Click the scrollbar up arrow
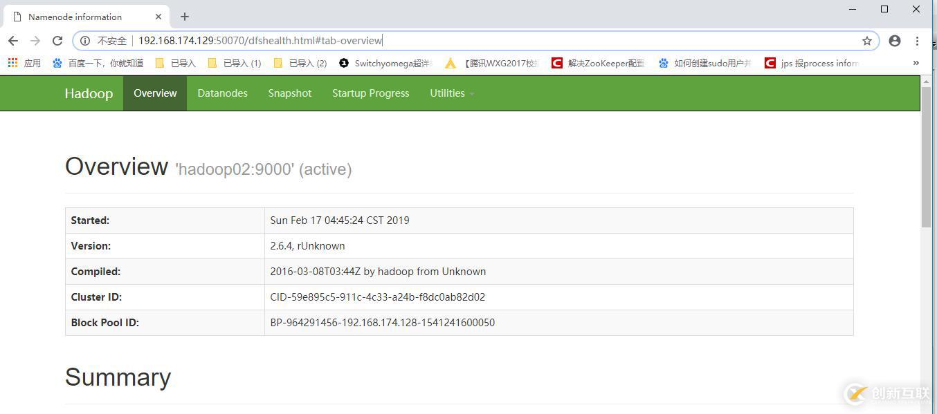Image resolution: width=937 pixels, height=414 pixels. coord(926,81)
